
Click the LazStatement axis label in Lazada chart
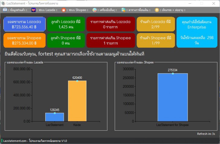(55, 125)
